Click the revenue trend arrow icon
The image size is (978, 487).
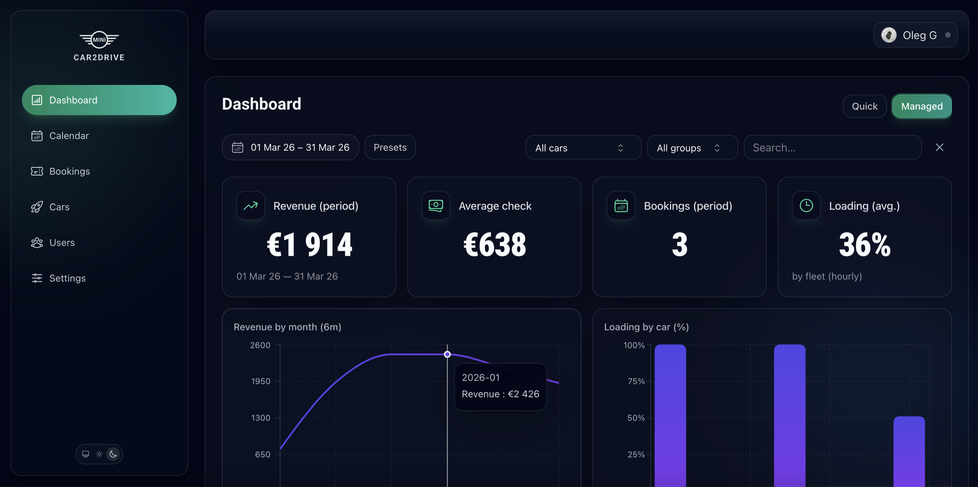coord(251,206)
